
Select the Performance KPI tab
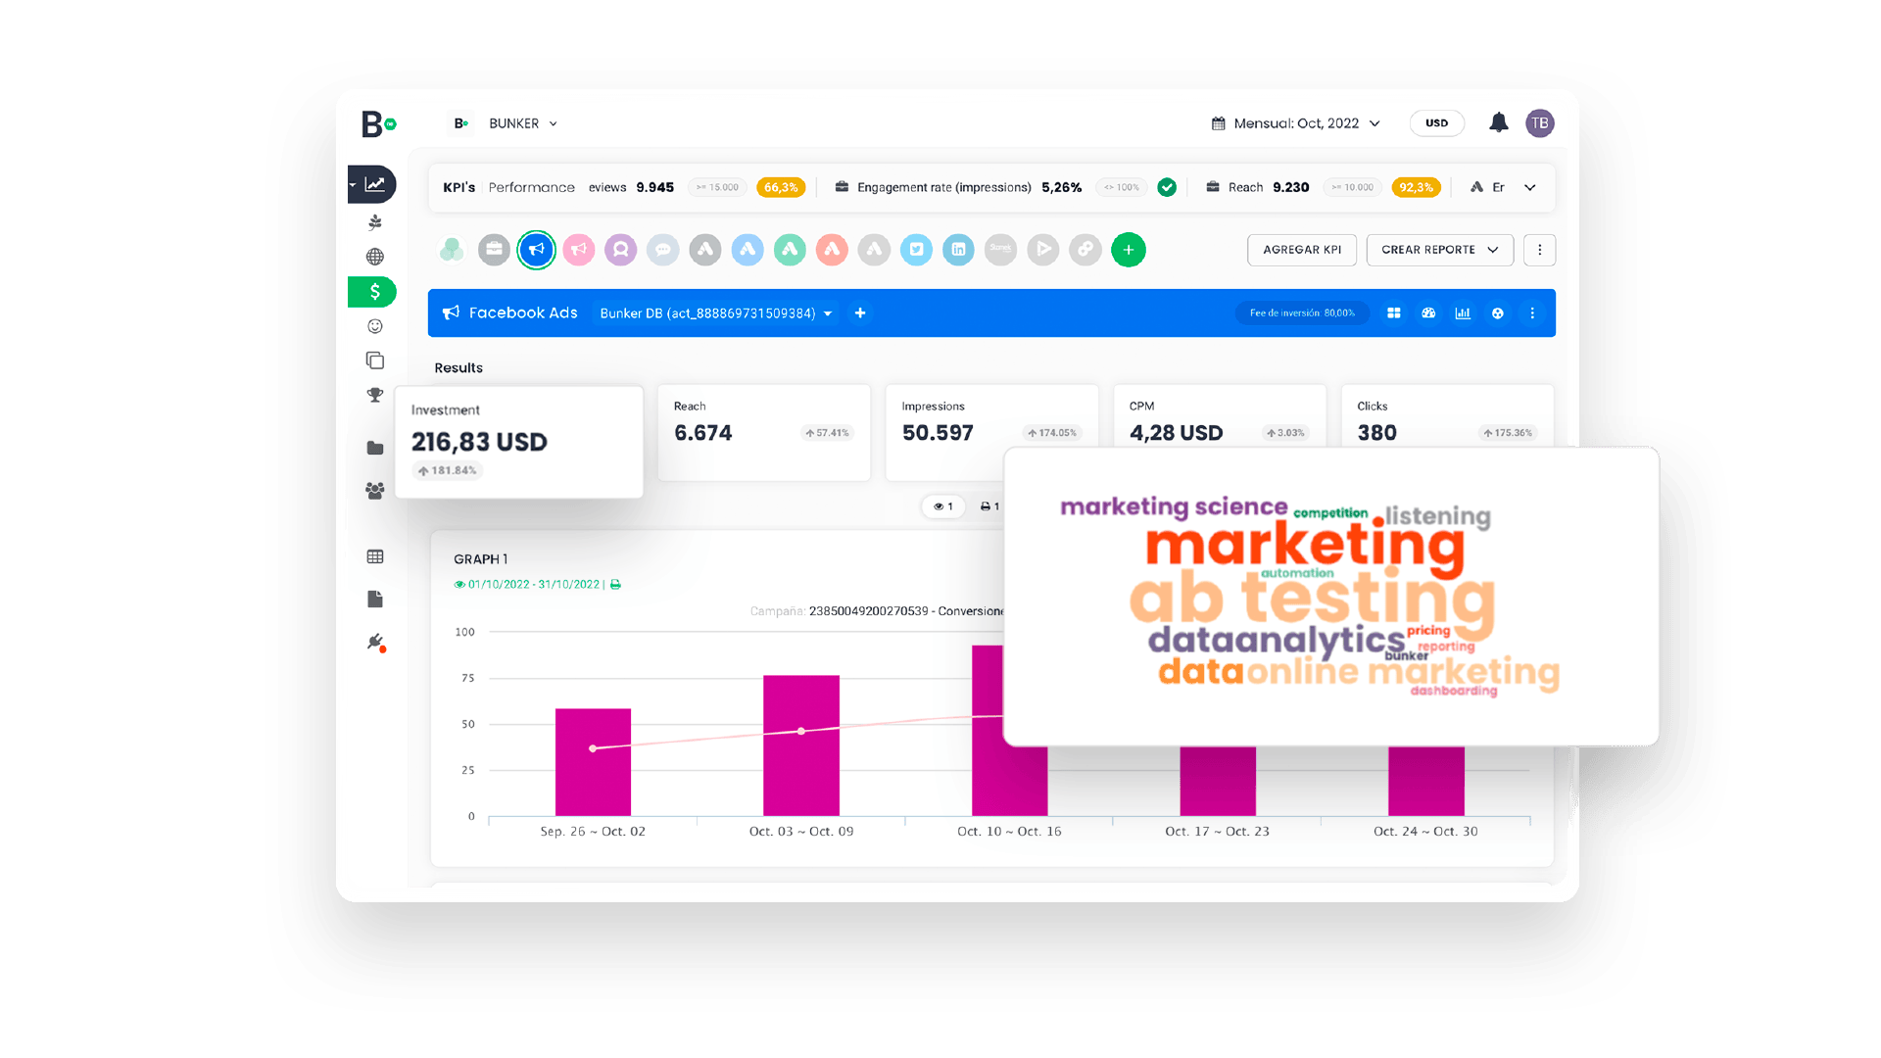point(532,187)
